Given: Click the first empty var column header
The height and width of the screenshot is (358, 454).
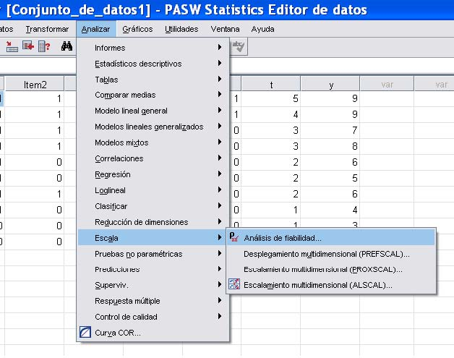Looking at the screenshot, I should [387, 85].
